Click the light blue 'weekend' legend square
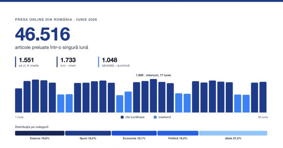This screenshot has height=148, width=283. coord(155,117)
